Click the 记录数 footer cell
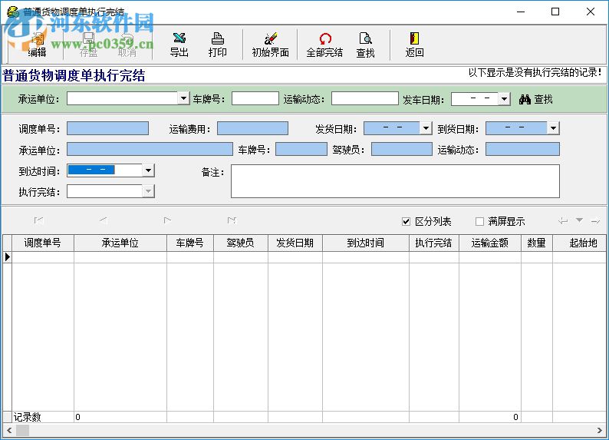The height and width of the screenshot is (440, 609). tap(43, 417)
